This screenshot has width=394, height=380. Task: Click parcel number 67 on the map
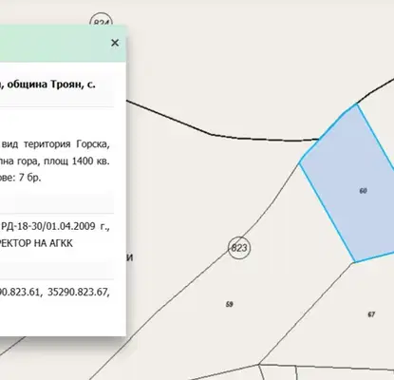(371, 314)
